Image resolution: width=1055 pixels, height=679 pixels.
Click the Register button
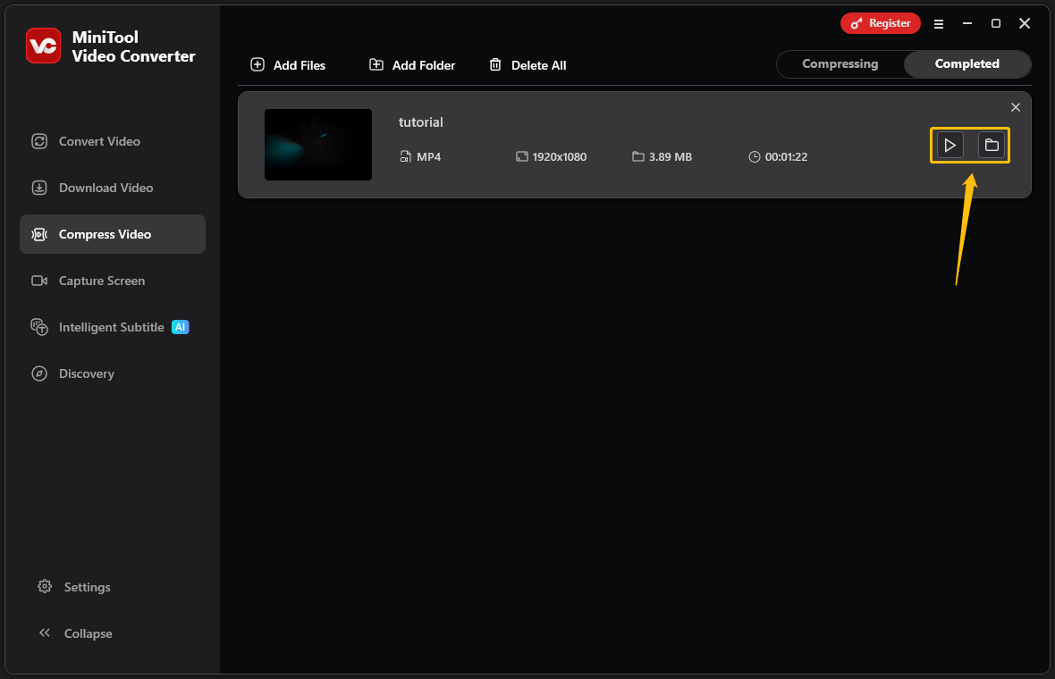point(880,23)
